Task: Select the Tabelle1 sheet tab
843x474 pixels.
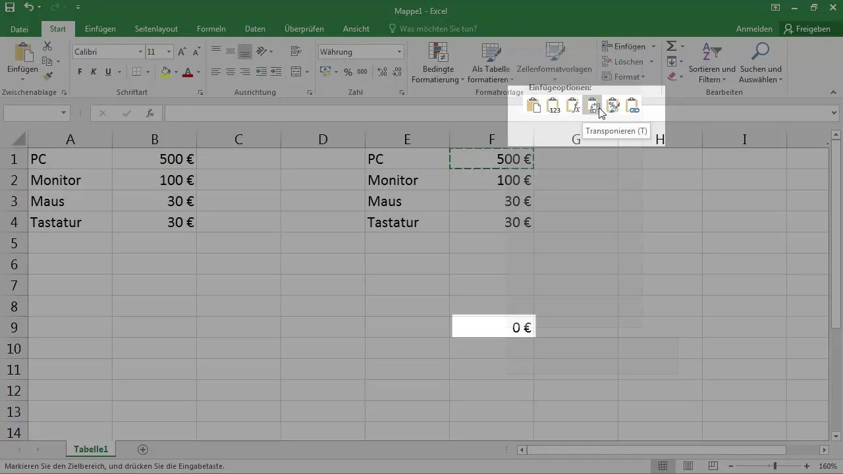Action: click(91, 449)
